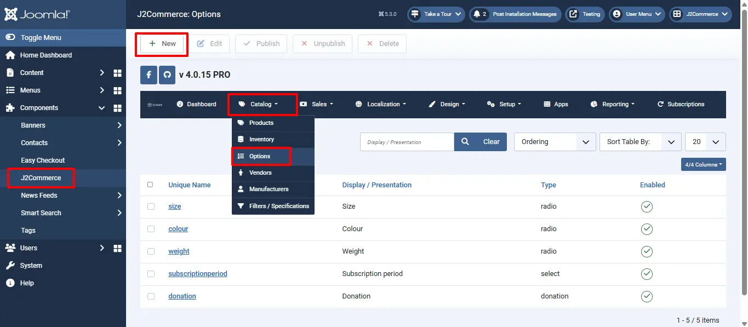Image resolution: width=748 pixels, height=327 pixels.
Task: Open Users dashboard grid icon
Action: click(x=117, y=248)
